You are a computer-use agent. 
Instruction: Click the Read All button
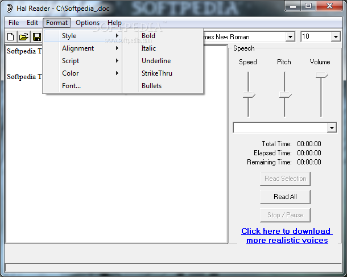point(285,197)
